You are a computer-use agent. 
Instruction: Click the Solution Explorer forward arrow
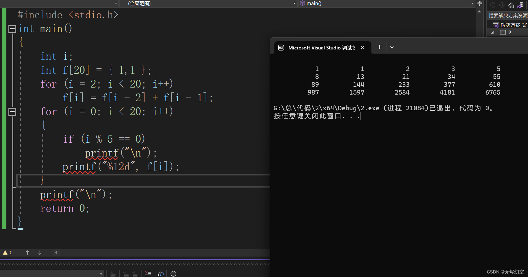(x=502, y=5)
